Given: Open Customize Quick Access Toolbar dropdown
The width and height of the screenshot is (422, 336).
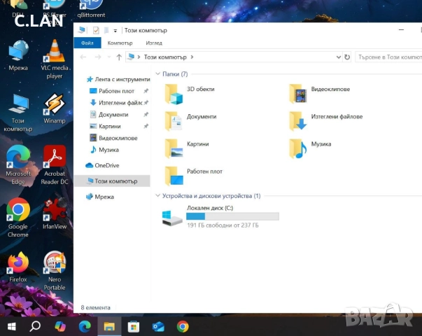Looking at the screenshot, I should tap(115, 31).
